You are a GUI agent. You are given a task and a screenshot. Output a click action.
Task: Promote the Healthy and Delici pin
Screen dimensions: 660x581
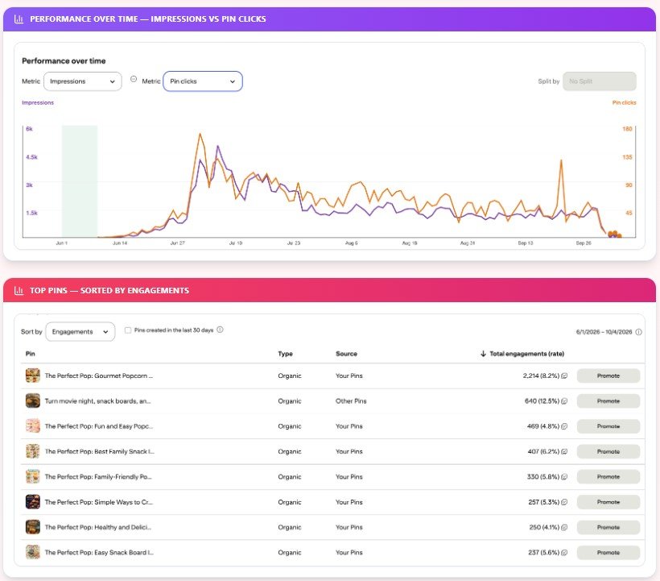tap(608, 528)
